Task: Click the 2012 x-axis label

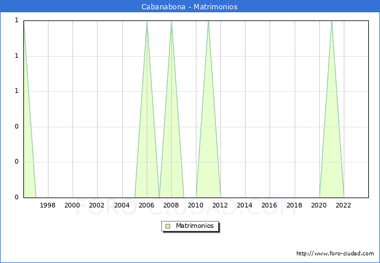Action: 220,205
